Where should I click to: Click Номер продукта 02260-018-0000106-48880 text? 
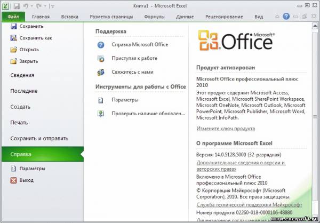tap(244, 212)
